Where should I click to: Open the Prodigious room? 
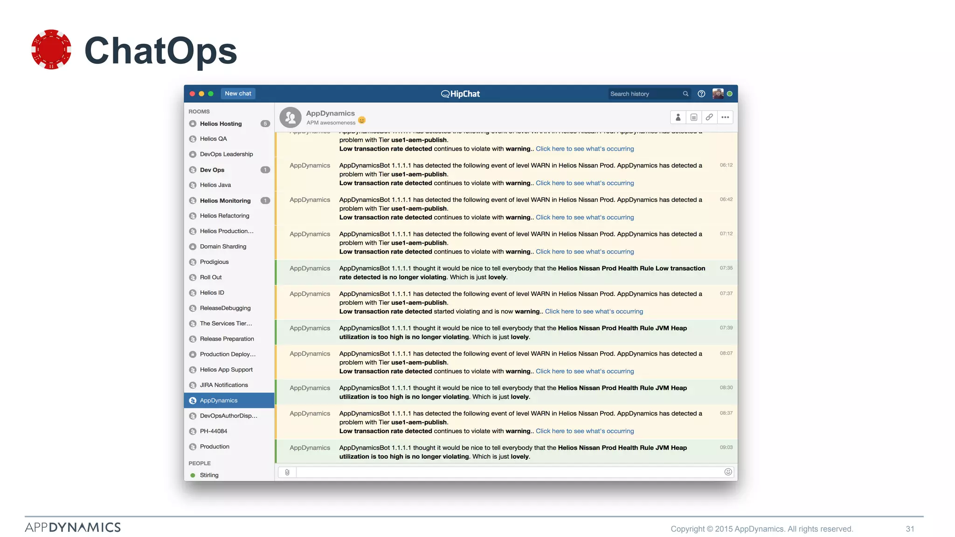coord(229,262)
